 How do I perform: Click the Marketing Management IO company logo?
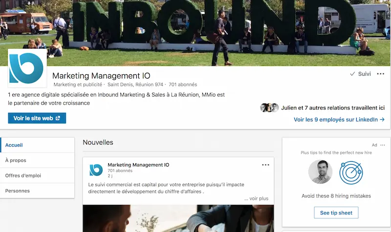(27, 68)
